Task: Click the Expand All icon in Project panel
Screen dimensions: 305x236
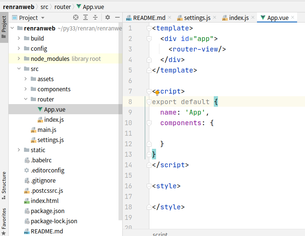Action: click(86, 18)
